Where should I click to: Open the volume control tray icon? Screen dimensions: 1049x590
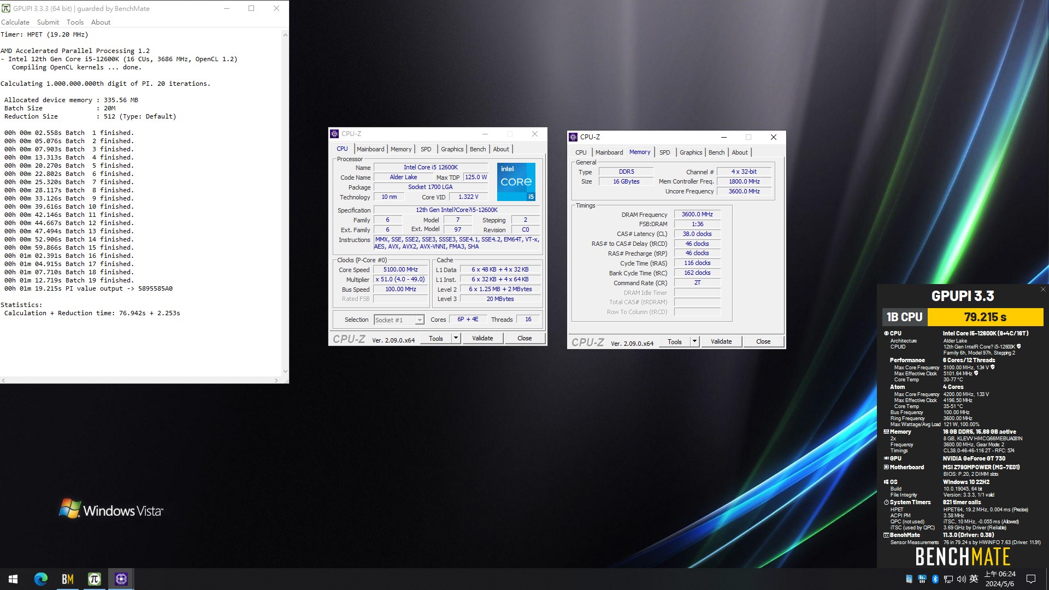[961, 579]
